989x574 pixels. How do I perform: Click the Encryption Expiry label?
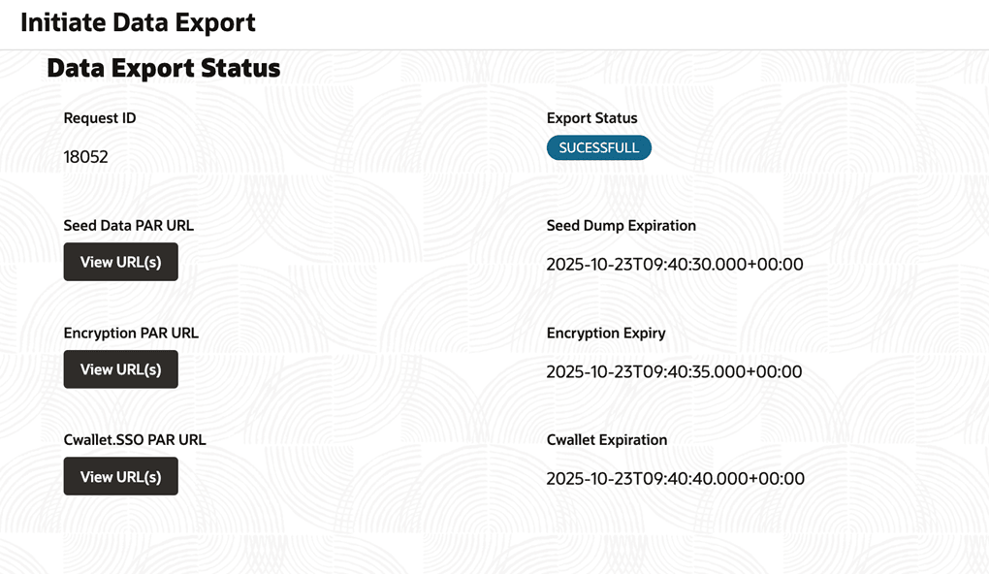click(x=606, y=333)
